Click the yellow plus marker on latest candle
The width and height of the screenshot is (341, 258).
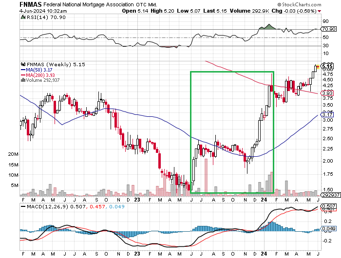(x=318, y=67)
